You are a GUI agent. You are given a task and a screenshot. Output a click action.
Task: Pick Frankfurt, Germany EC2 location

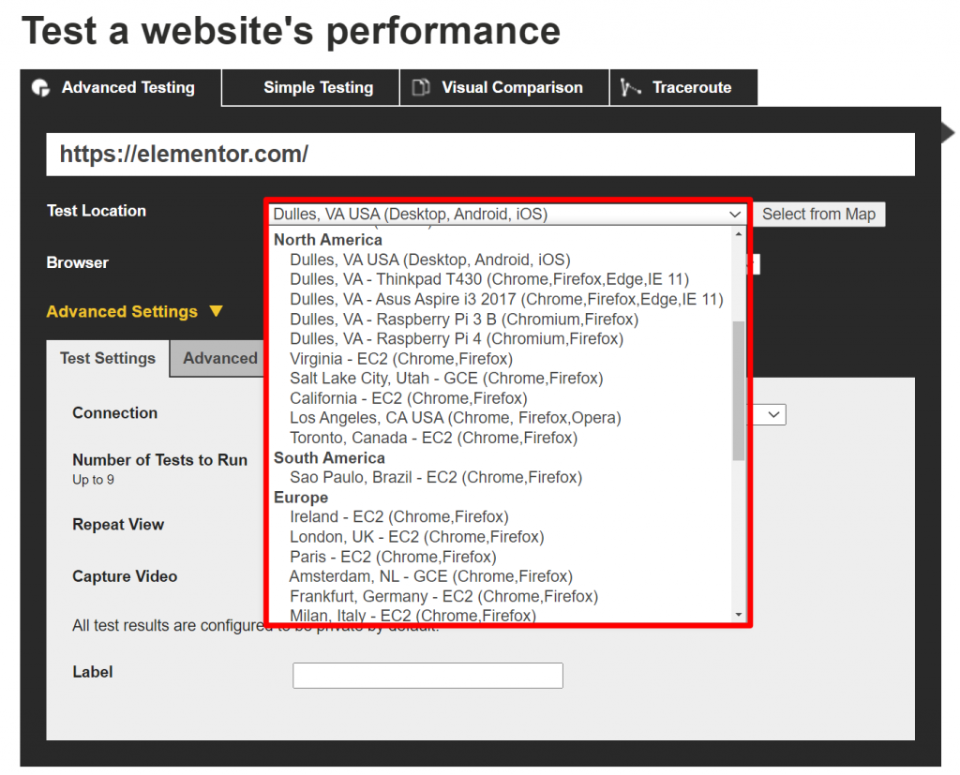click(x=443, y=596)
